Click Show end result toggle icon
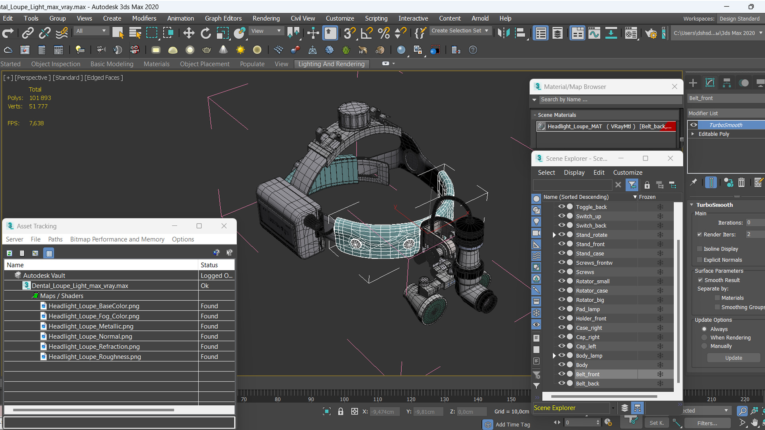The height and width of the screenshot is (430, 765). (x=711, y=182)
